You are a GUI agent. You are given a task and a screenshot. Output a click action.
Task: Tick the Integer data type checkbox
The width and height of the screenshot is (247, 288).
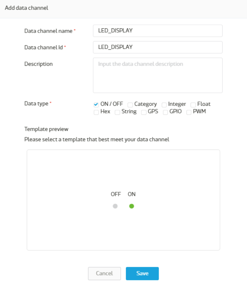click(x=164, y=105)
